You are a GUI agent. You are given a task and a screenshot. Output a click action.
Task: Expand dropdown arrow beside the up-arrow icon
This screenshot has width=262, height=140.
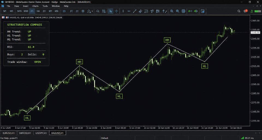point(166,11)
